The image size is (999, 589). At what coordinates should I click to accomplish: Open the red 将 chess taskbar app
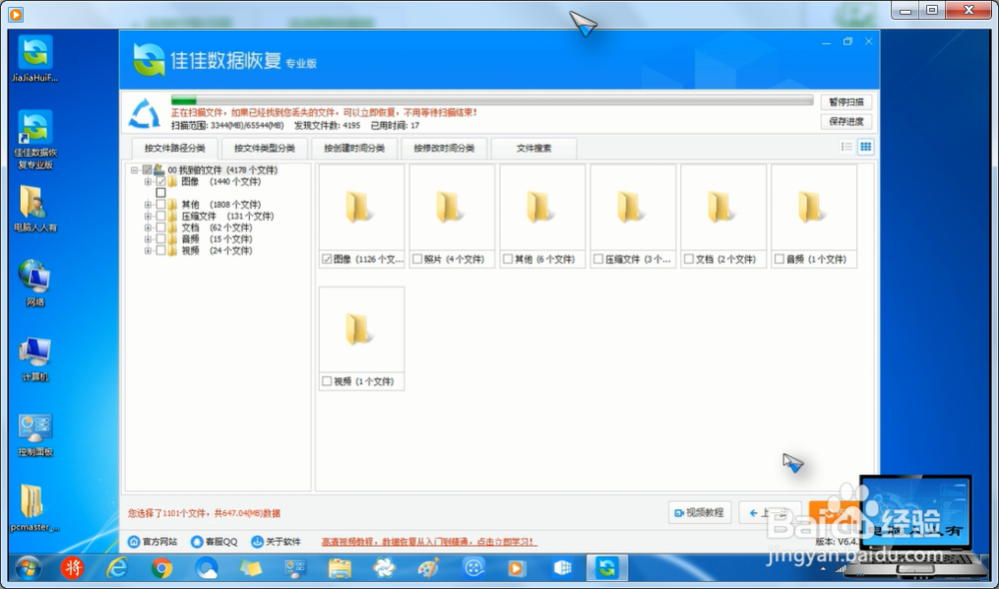click(72, 567)
